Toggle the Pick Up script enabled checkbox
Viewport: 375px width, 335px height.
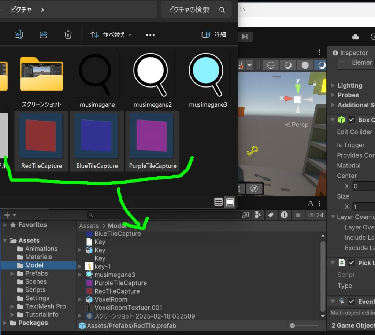(x=351, y=263)
